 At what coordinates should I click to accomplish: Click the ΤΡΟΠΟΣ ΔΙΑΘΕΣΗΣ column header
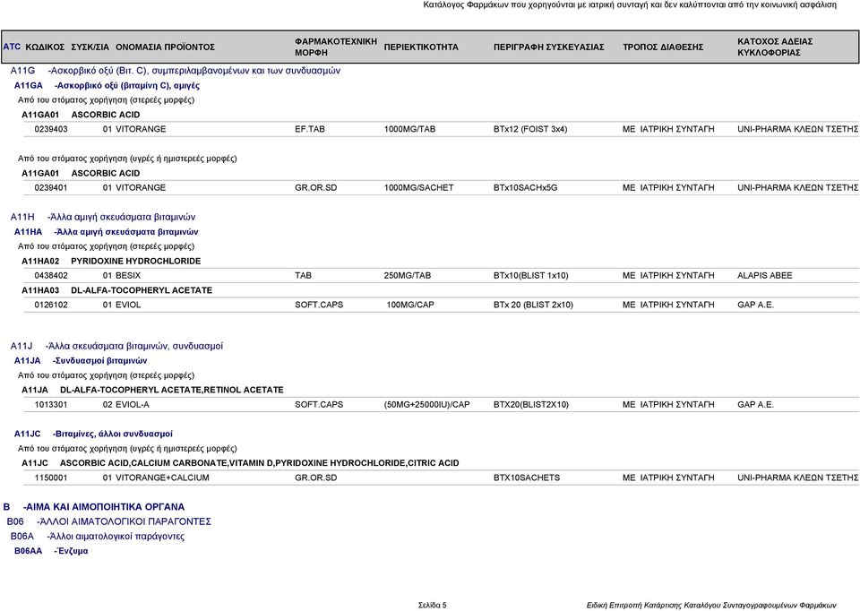(663, 47)
